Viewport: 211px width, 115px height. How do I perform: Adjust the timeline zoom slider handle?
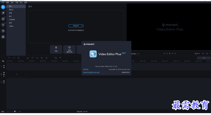[15, 111]
